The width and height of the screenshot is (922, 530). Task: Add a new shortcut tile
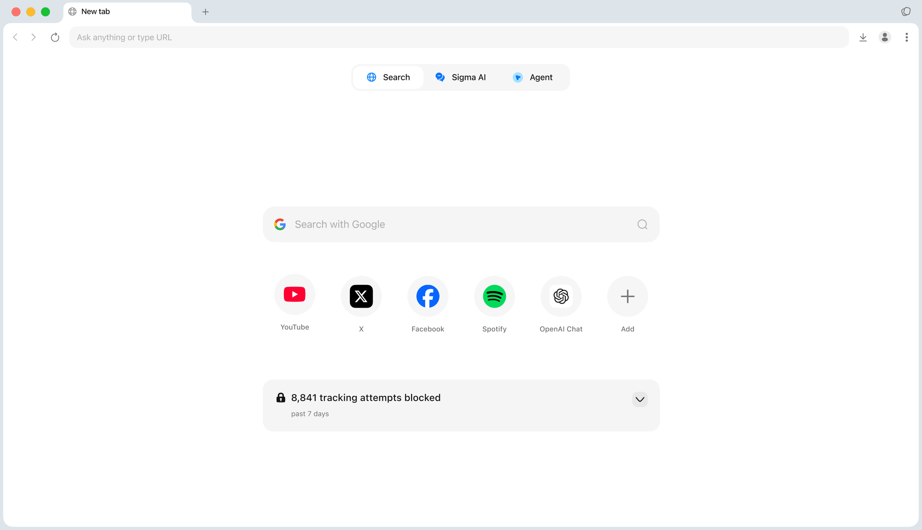[627, 296]
